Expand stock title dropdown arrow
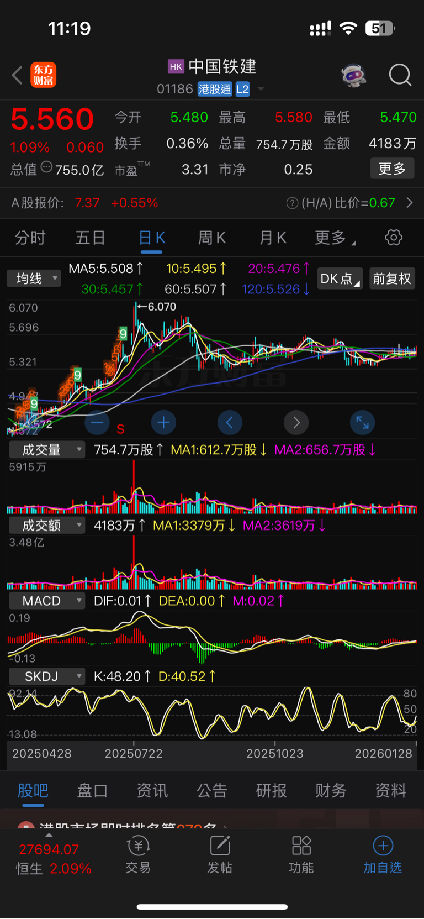The image size is (424, 919). click(261, 89)
